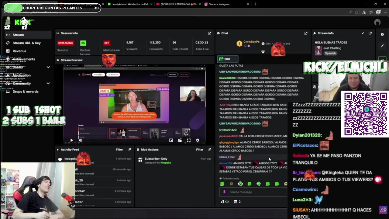The width and height of the screenshot is (389, 219).
Task: Select the sixth emote in chat emote bar
Action: (268, 184)
